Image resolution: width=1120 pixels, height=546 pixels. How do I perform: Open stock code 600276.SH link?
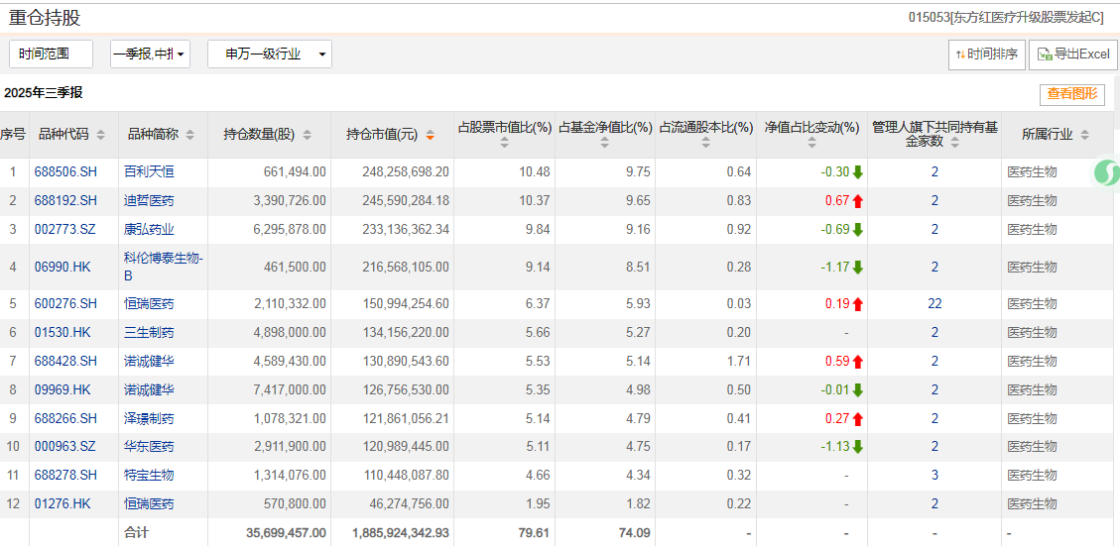point(65,304)
